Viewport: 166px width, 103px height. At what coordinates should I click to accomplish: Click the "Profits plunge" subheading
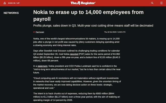point(93,25)
